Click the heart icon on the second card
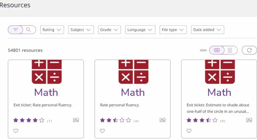The image size is (257, 140). point(102,131)
